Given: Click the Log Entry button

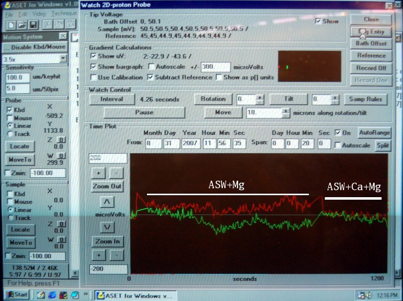Looking at the screenshot, I should coord(371,32).
